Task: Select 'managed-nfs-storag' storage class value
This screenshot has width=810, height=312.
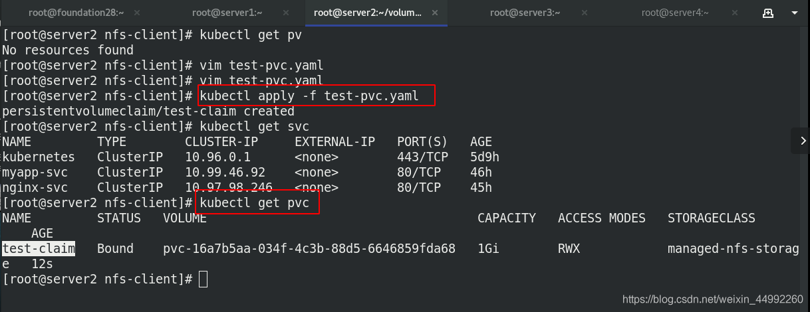Action: click(x=734, y=248)
